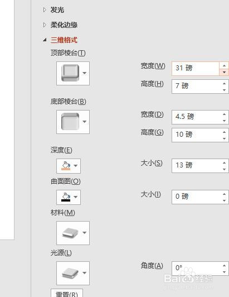
Task: Open the lighting (光源) preset picker
Action: 73,273
